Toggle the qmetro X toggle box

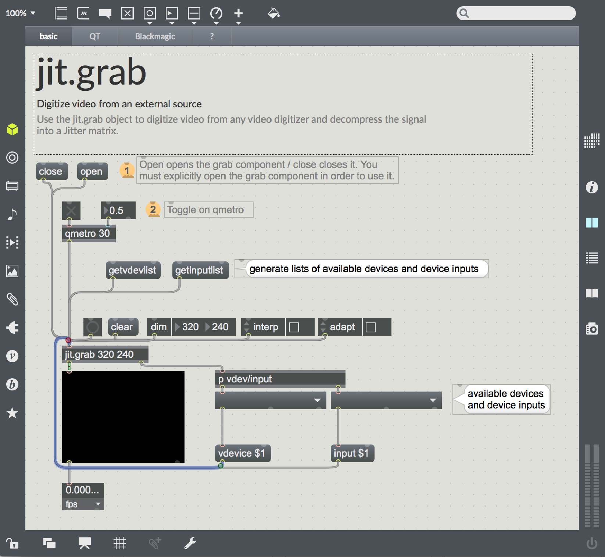71,210
